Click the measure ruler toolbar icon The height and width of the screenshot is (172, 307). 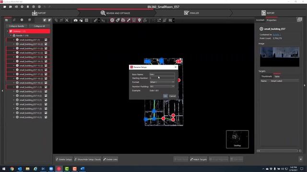click(95, 20)
